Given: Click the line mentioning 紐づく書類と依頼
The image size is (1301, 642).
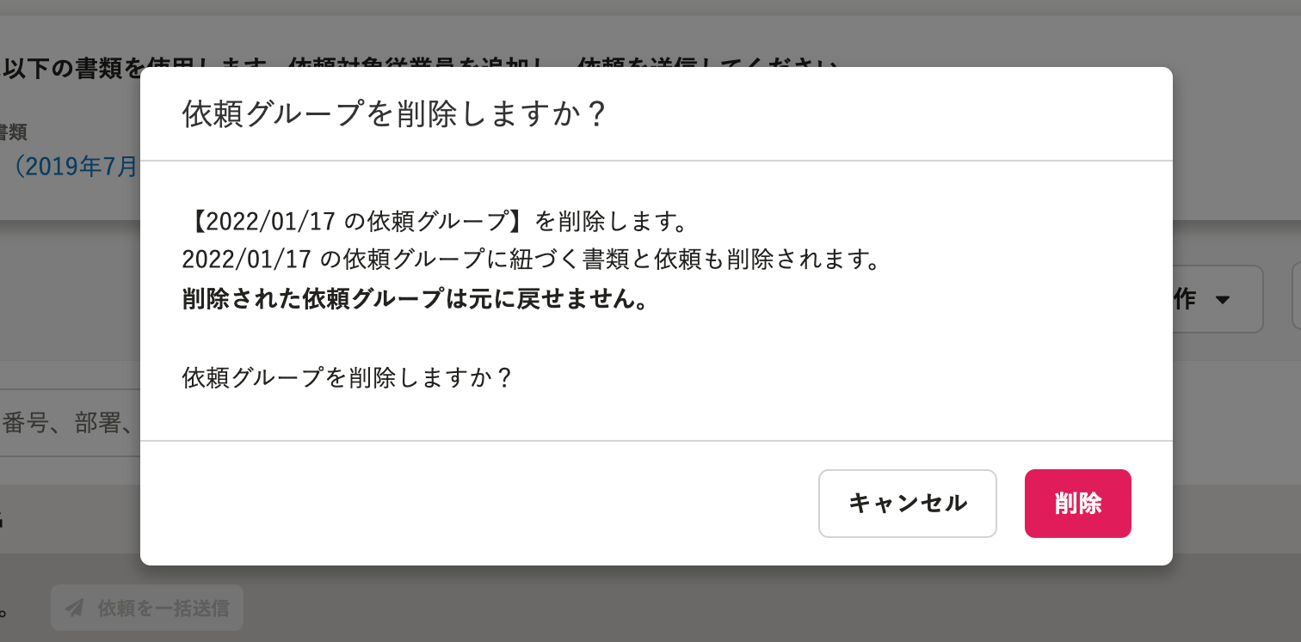Looking at the screenshot, I should 531,260.
